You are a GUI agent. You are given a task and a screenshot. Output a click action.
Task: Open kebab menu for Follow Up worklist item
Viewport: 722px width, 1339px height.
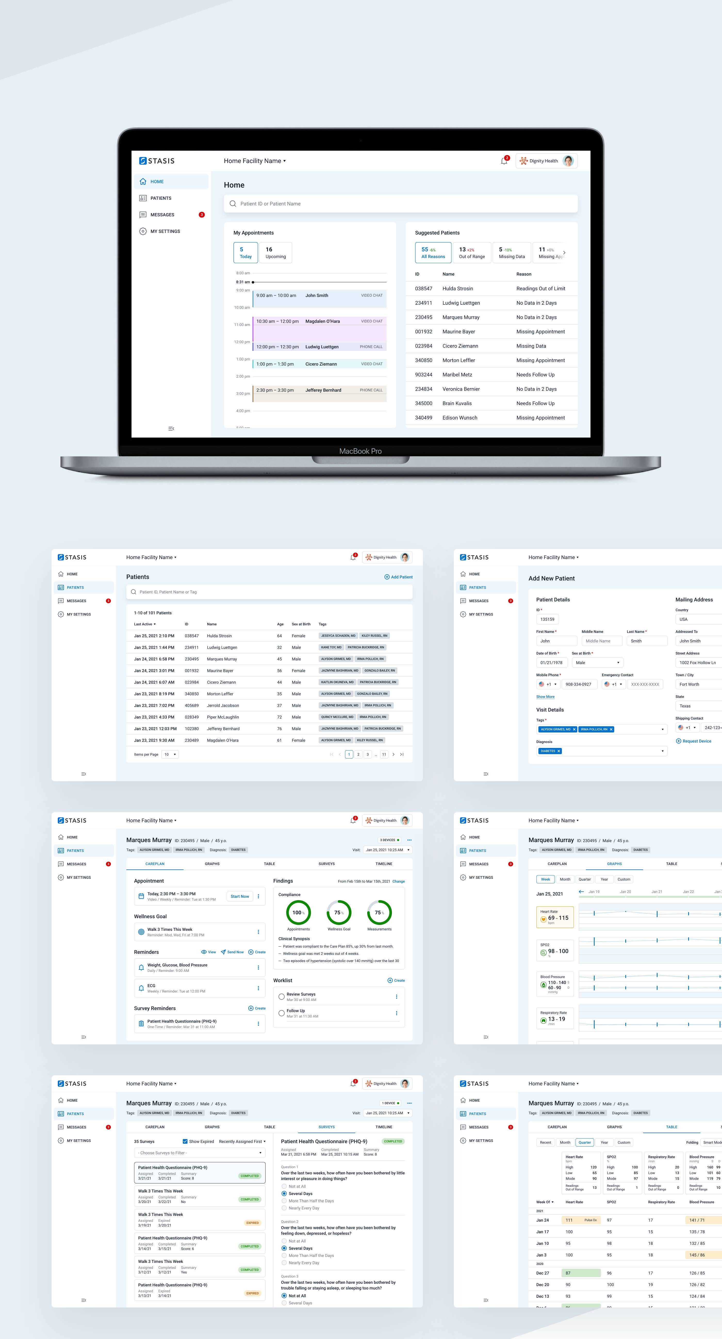[396, 1013]
